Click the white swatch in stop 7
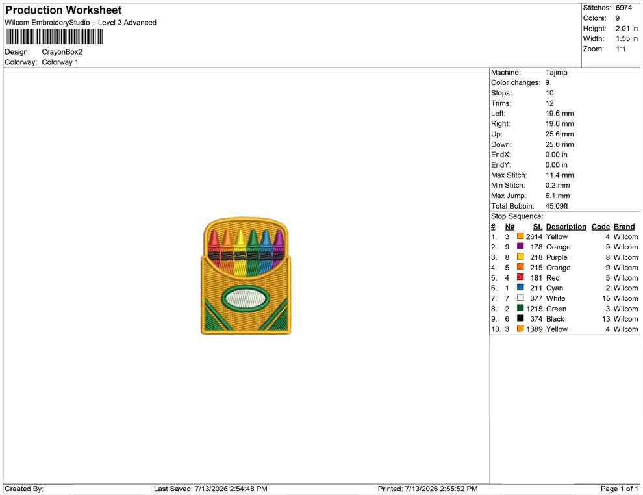This screenshot has height=495, width=643. (x=520, y=298)
